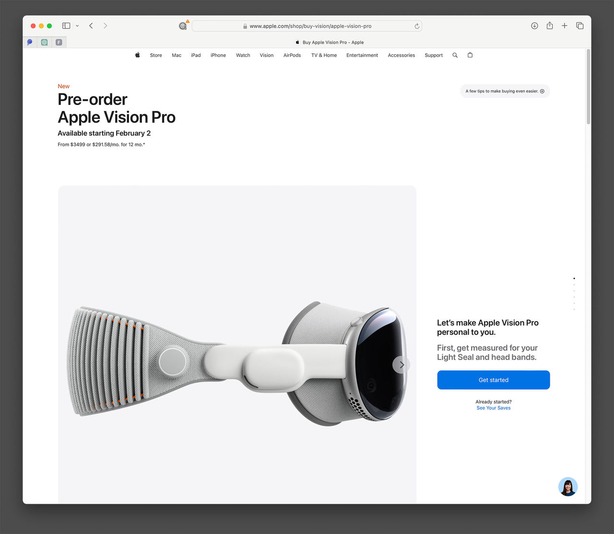This screenshot has height=534, width=614.
Task: Click the Get started button
Action: [493, 380]
